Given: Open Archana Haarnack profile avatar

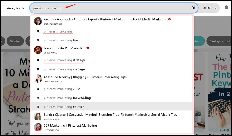Looking at the screenshot, I should tap(38, 21).
